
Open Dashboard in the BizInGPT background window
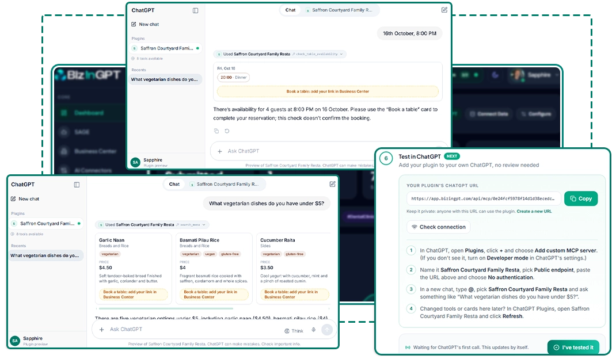[89, 113]
